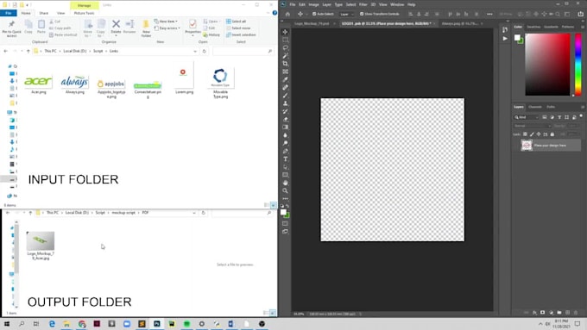
Task: Expand output folder address bar dropdown
Action: tap(194, 213)
